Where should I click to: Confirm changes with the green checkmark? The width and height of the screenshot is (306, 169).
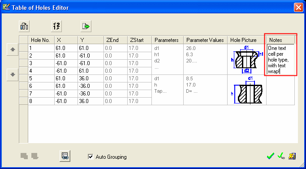271,156
